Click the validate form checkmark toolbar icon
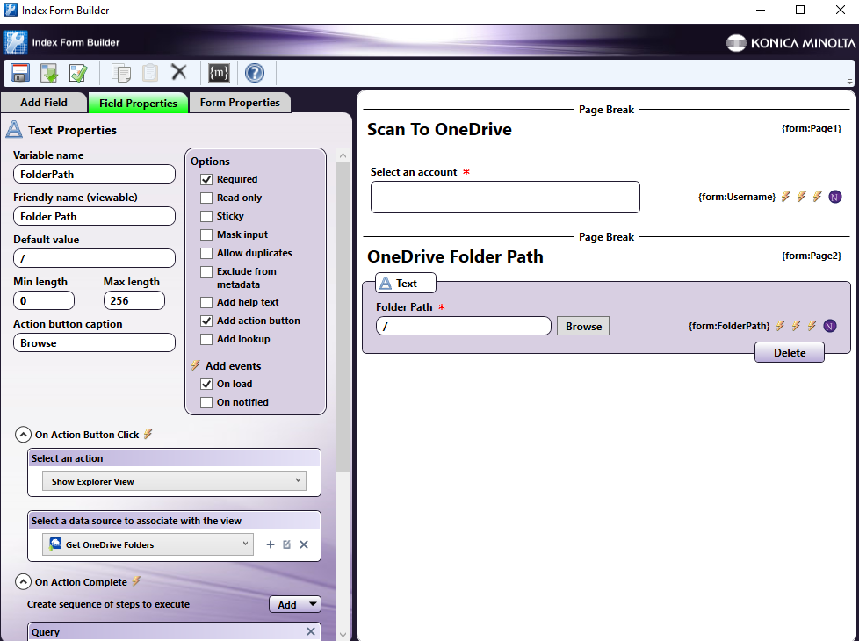Viewport: 859px width, 641px height. 78,73
